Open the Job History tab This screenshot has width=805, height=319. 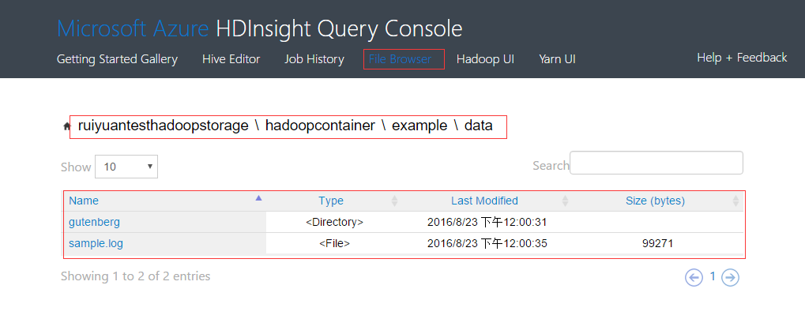pos(314,59)
